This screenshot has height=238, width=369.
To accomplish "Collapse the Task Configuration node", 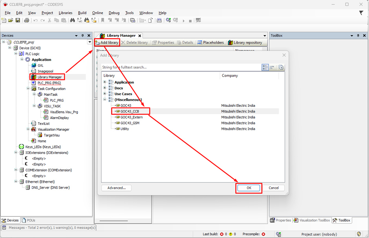I will click(x=28, y=88).
